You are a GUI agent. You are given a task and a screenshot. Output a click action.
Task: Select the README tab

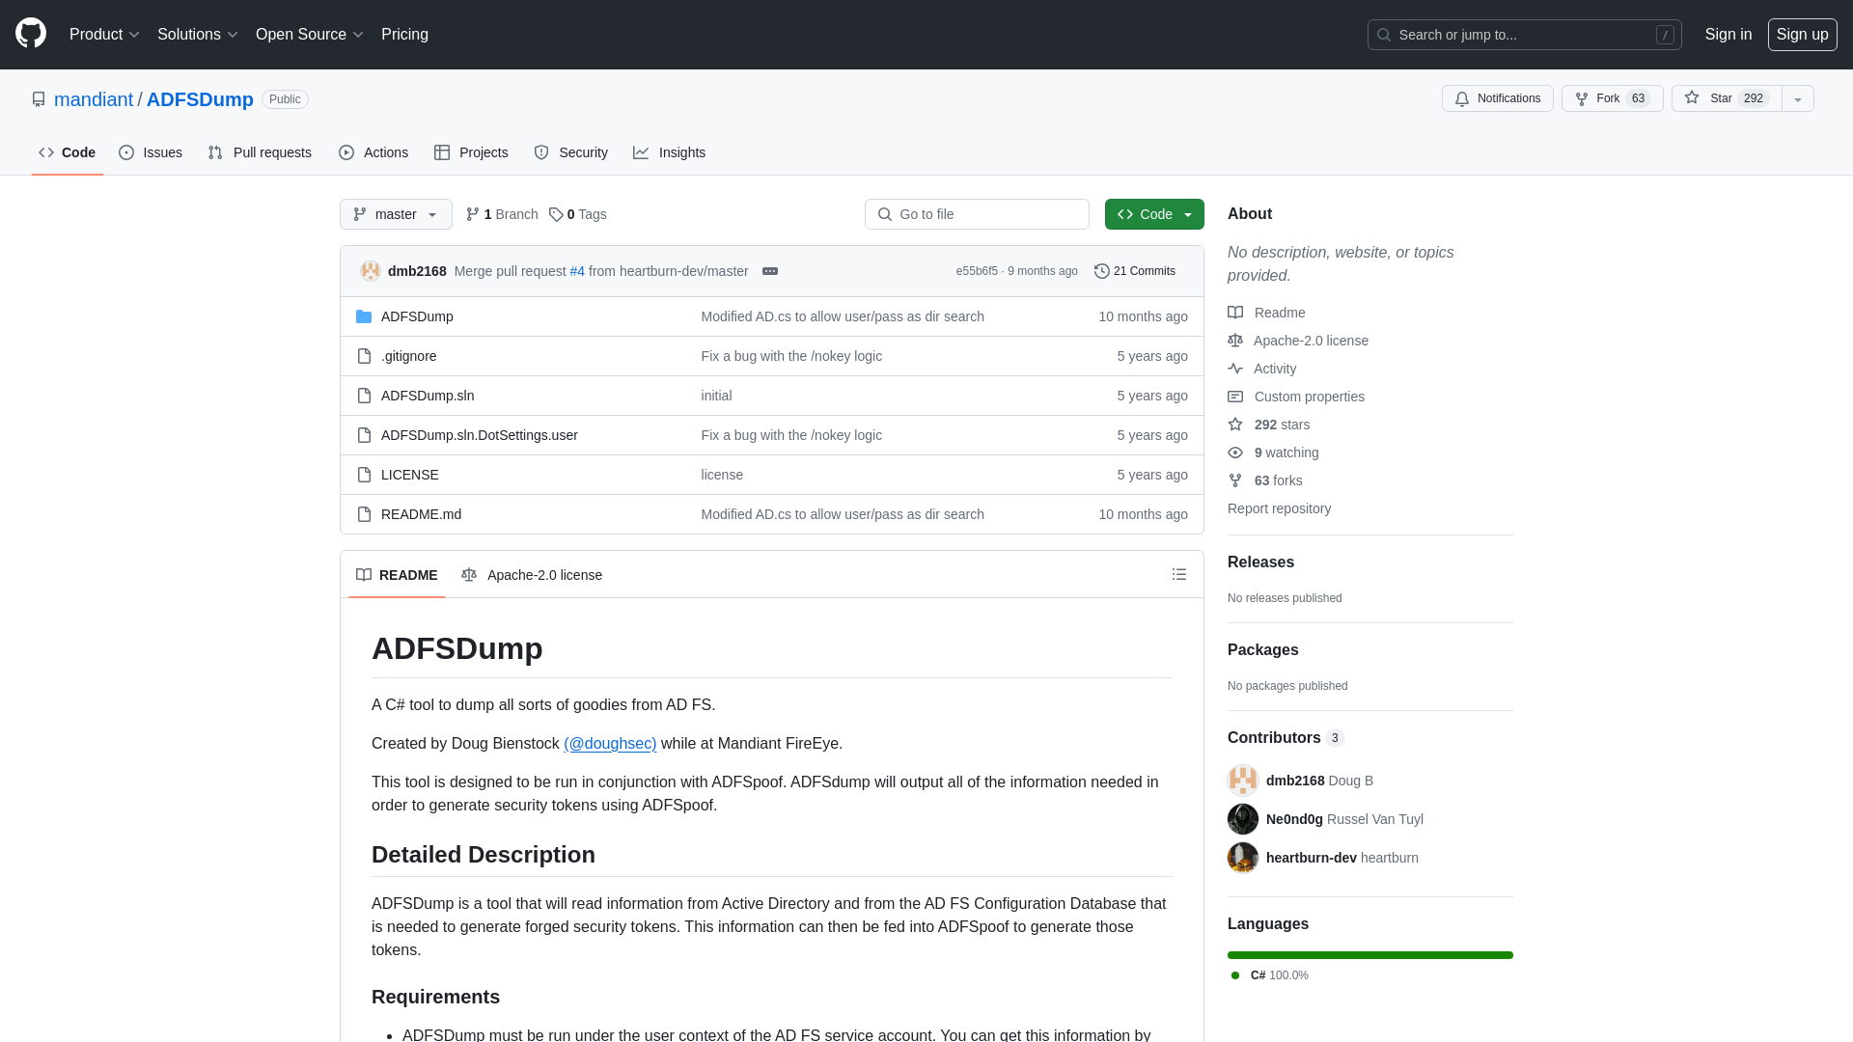coord(397,575)
